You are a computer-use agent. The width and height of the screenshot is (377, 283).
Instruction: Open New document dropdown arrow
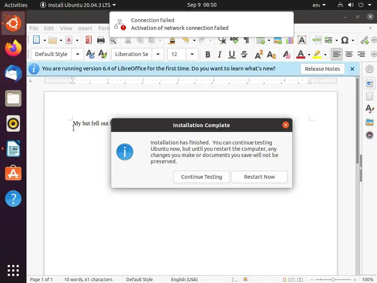pos(45,41)
